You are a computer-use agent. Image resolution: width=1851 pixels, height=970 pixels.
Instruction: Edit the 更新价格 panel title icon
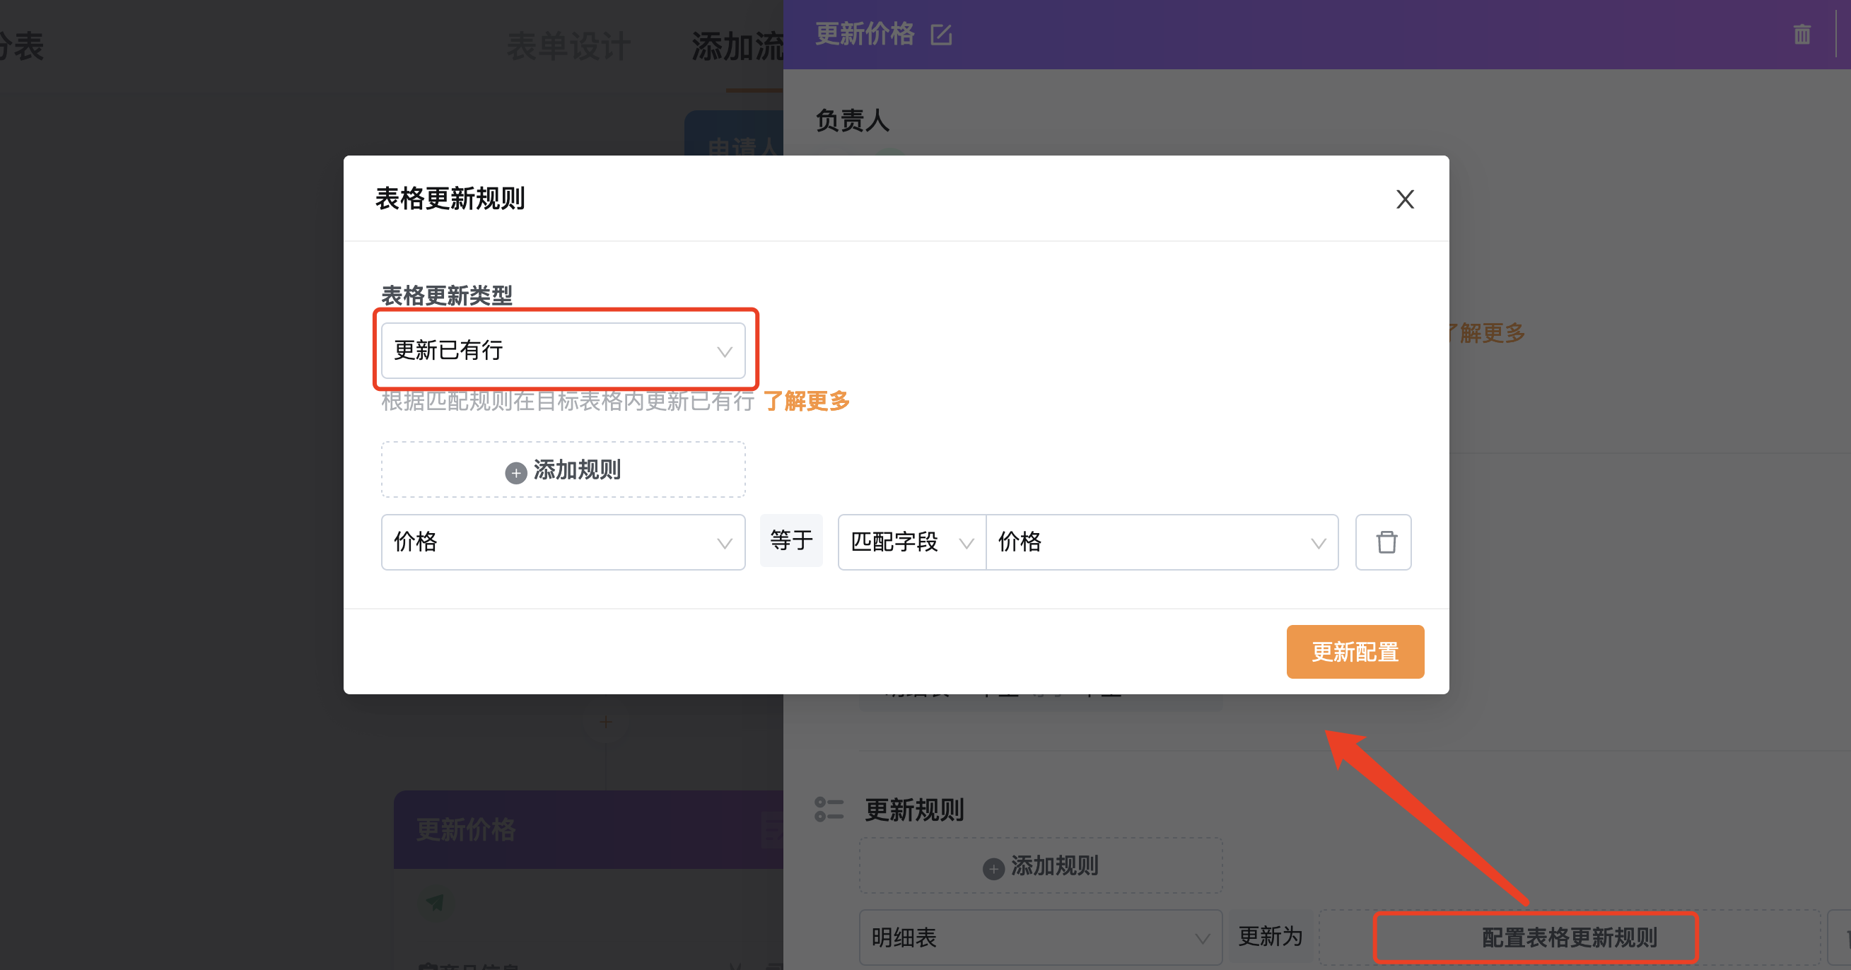click(940, 35)
